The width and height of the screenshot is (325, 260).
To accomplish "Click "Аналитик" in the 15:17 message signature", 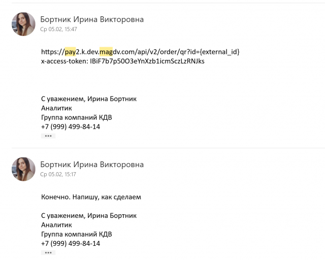I will (x=56, y=225).
